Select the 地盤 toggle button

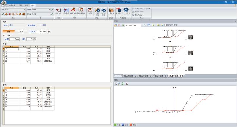click(22, 32)
